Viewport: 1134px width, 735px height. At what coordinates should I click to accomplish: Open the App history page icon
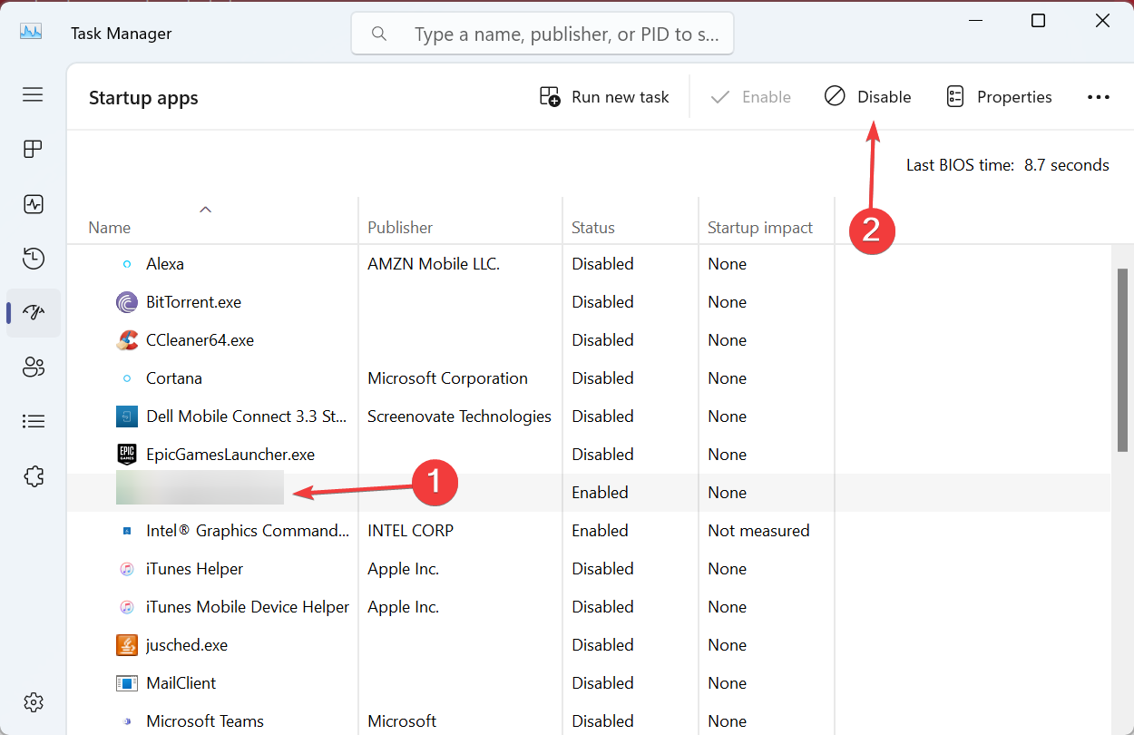click(33, 259)
